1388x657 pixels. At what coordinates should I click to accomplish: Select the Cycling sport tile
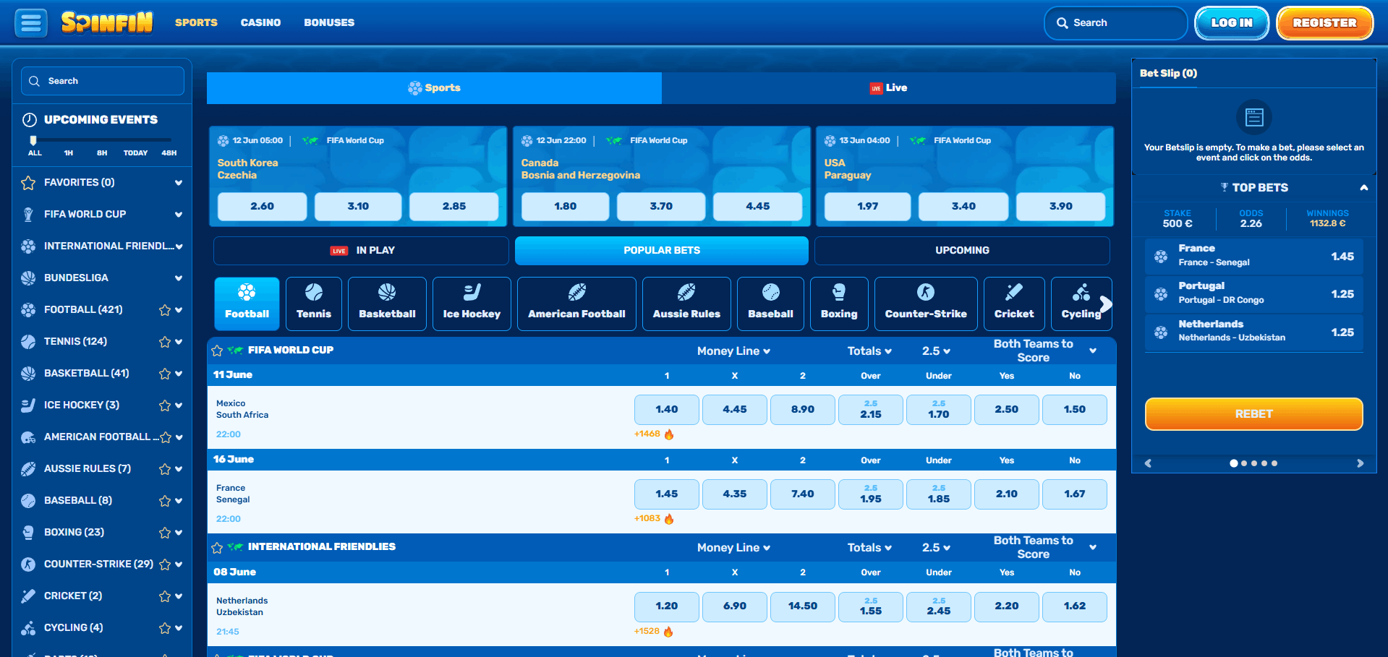pyautogui.click(x=1081, y=304)
